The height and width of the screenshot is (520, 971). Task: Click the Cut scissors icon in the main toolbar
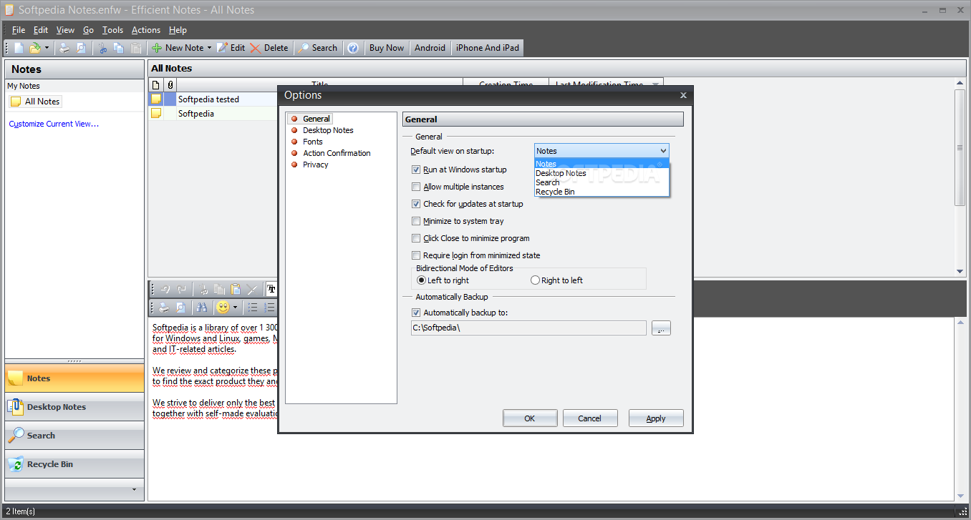pyautogui.click(x=103, y=48)
